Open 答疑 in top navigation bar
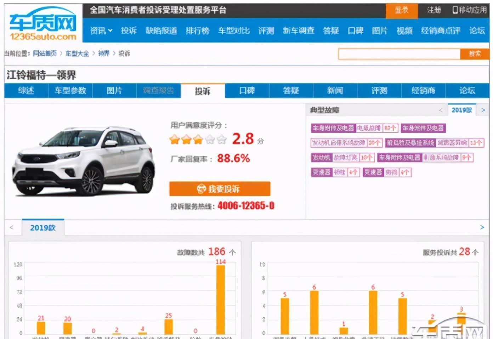This screenshot has height=339, width=493. point(331,31)
